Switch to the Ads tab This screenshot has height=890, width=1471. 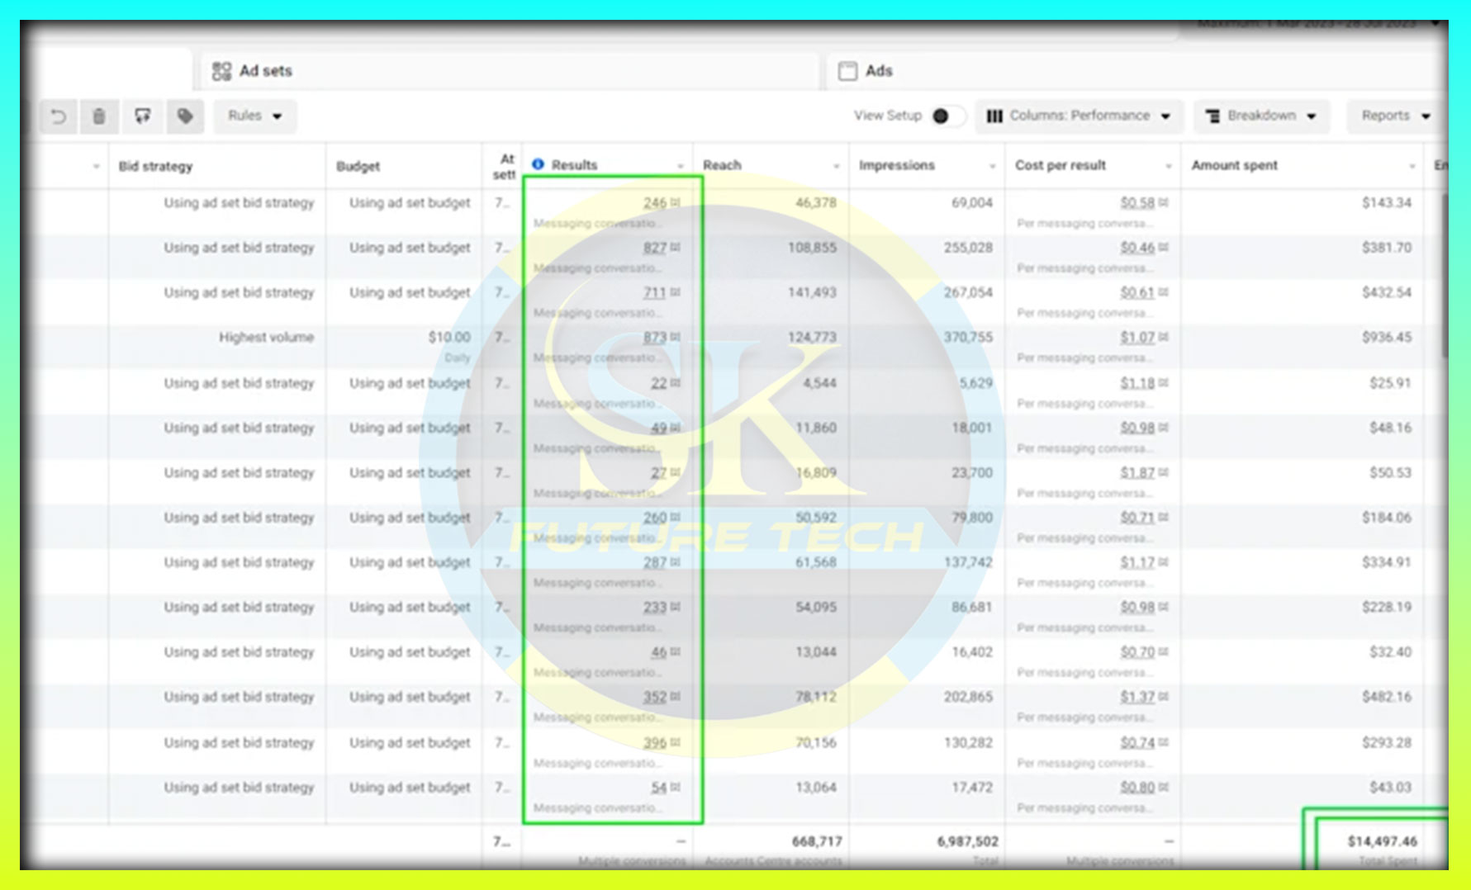878,71
